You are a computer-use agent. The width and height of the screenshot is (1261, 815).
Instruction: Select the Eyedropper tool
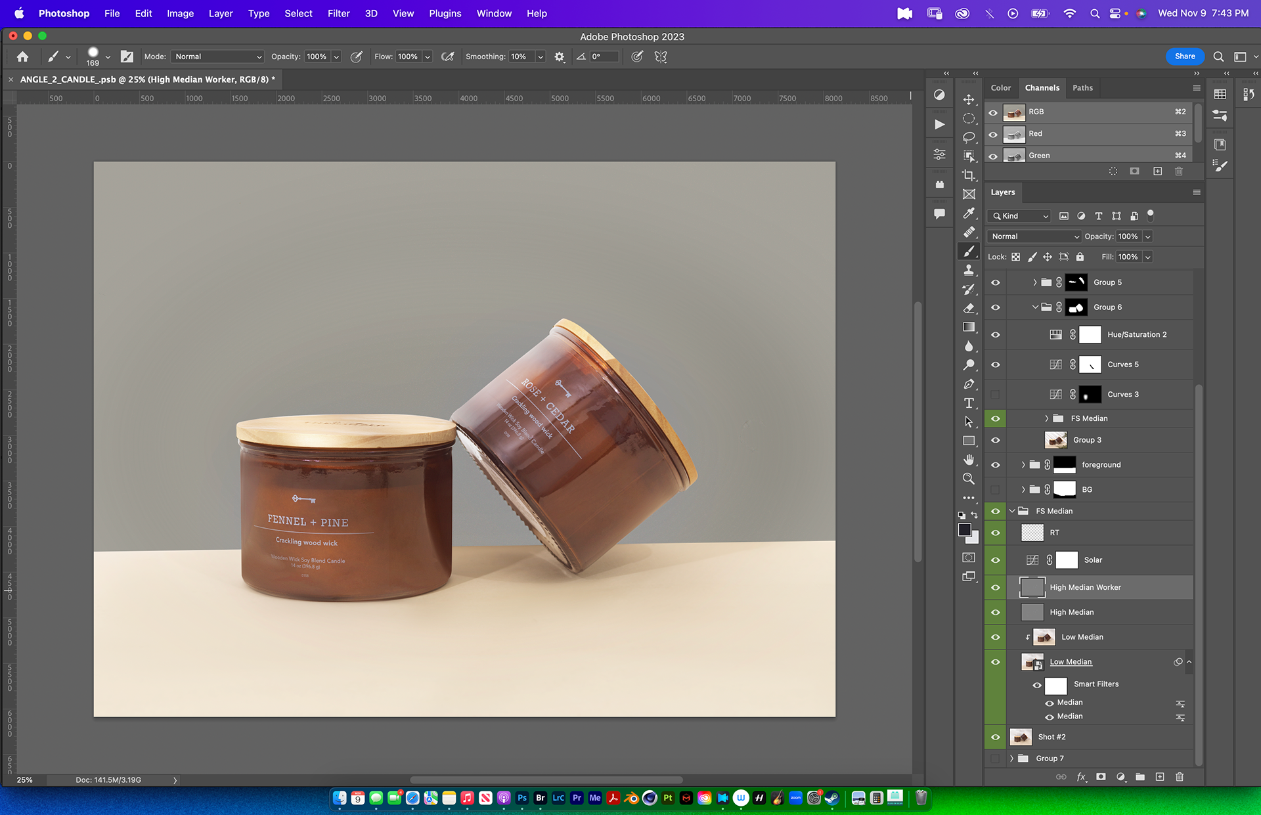(x=969, y=213)
